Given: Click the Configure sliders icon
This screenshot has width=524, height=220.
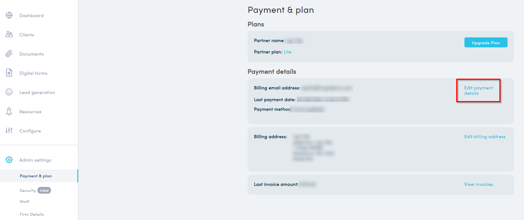Looking at the screenshot, I should tap(9, 131).
